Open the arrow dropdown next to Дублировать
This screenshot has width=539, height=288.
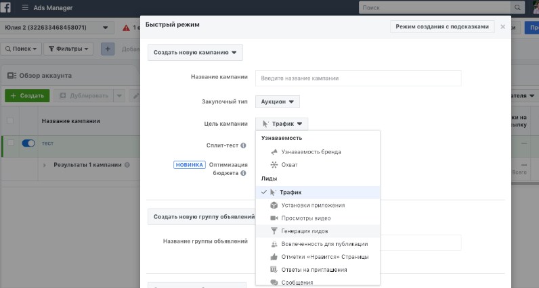119,96
